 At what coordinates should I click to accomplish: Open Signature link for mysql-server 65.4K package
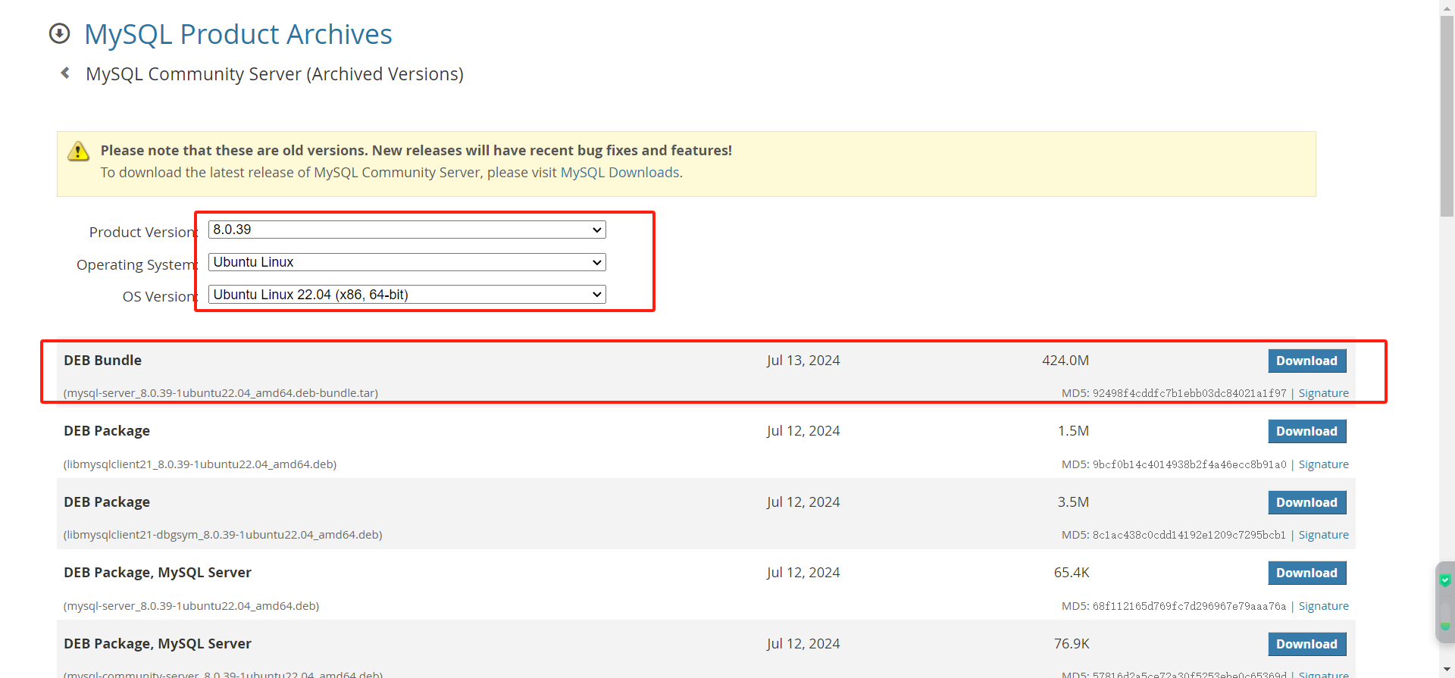(x=1323, y=606)
